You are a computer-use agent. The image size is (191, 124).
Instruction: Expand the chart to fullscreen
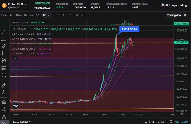[185, 15]
